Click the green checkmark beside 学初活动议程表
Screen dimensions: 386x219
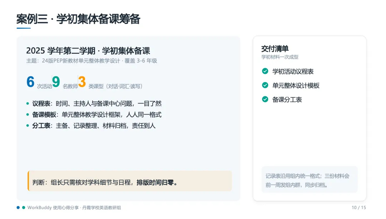265,71
